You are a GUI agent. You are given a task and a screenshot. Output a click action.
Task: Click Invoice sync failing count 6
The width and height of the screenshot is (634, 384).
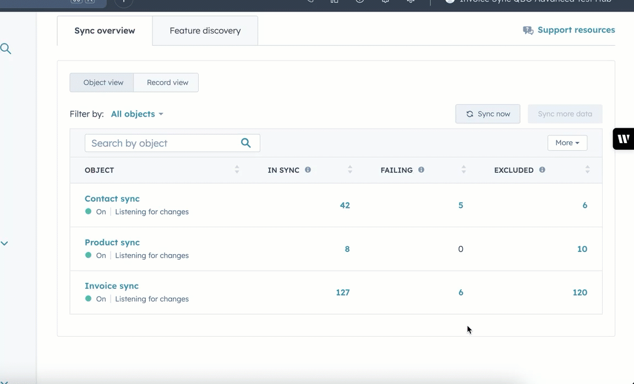(461, 293)
